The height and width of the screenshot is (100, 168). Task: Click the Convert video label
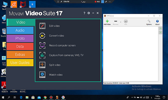(x=57, y=36)
